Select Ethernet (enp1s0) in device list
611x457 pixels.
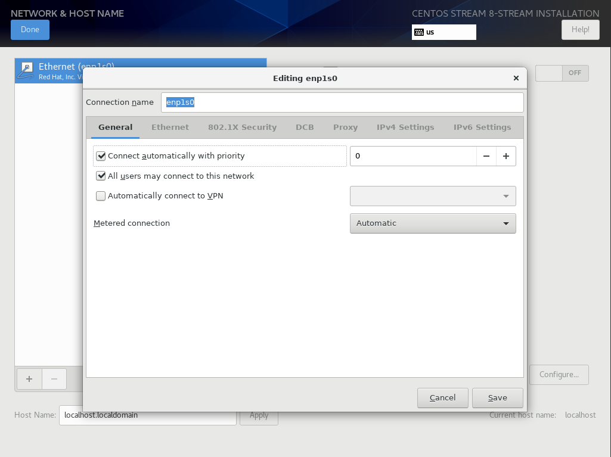pyautogui.click(x=141, y=70)
